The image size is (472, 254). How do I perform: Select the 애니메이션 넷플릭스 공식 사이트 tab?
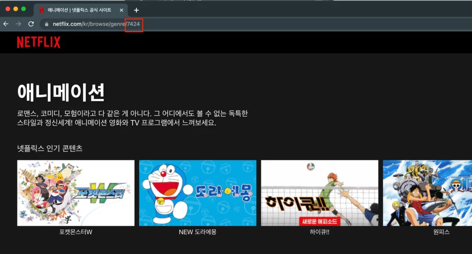pos(81,10)
